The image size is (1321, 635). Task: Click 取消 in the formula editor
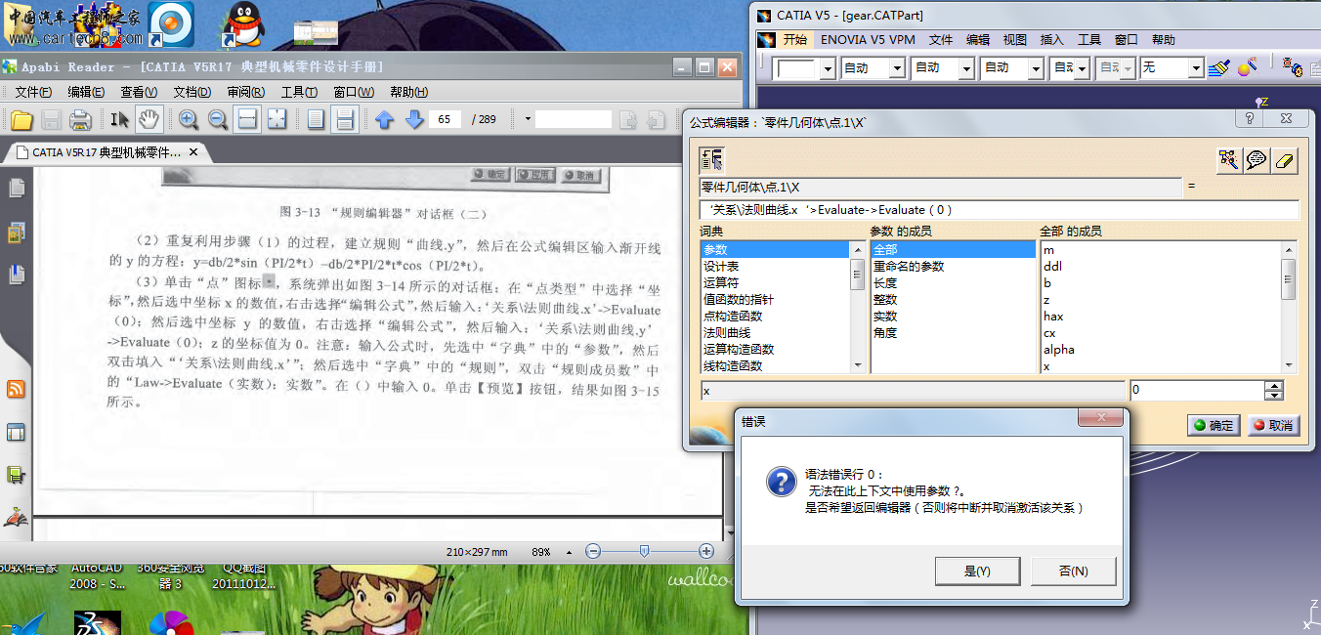1273,425
